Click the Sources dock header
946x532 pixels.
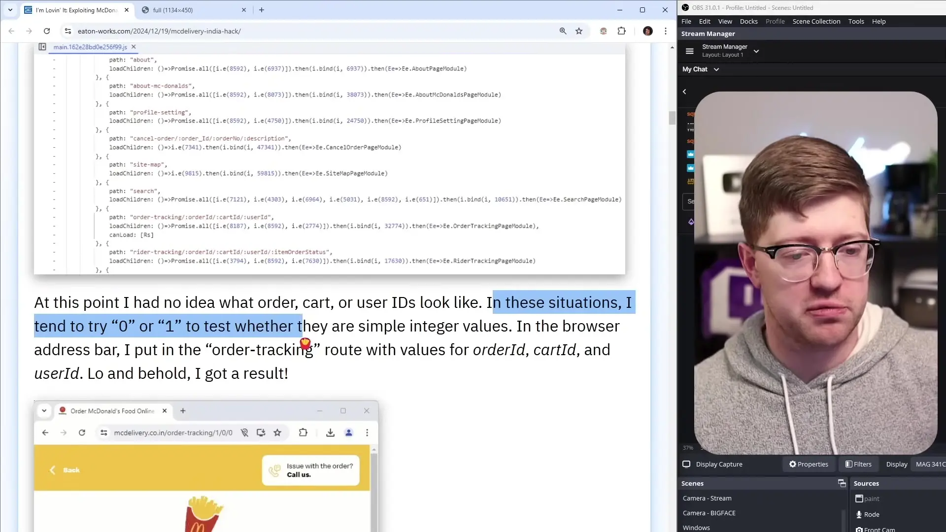click(x=866, y=483)
